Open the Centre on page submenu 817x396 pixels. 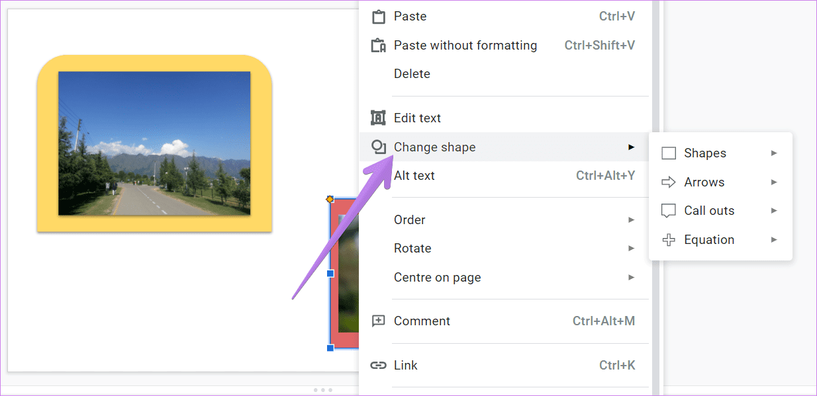631,277
